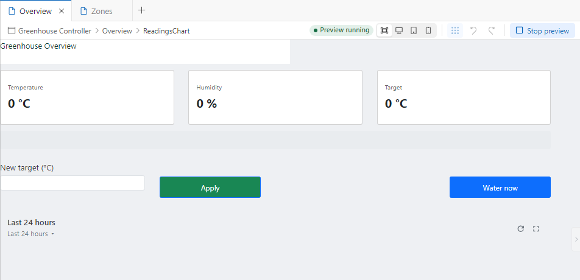The image size is (580, 280).
Task: Switch to mobile phone viewport preview
Action: coord(428,30)
